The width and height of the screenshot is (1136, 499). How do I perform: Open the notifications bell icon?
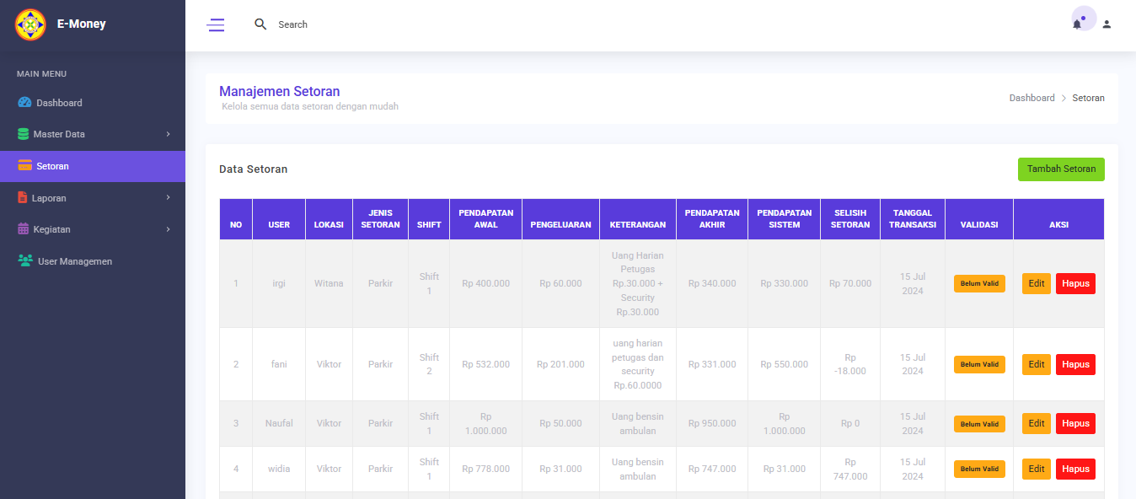(x=1077, y=24)
